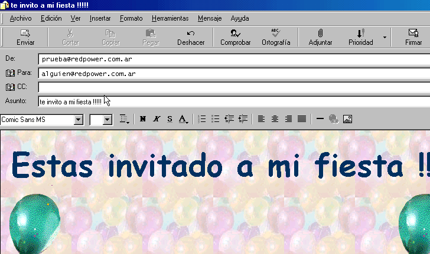Click the left green balloon image

pyautogui.click(x=35, y=223)
